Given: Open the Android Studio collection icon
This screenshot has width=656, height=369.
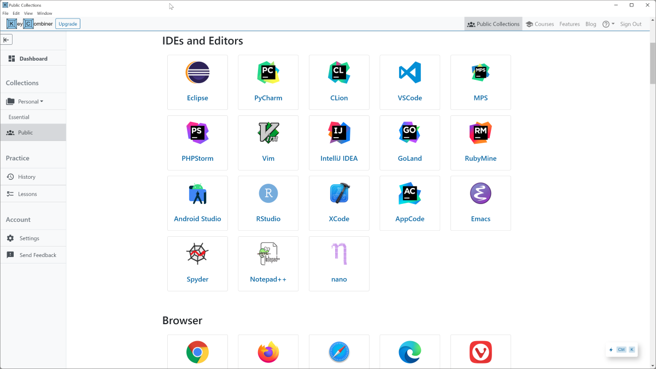Looking at the screenshot, I should click(197, 194).
